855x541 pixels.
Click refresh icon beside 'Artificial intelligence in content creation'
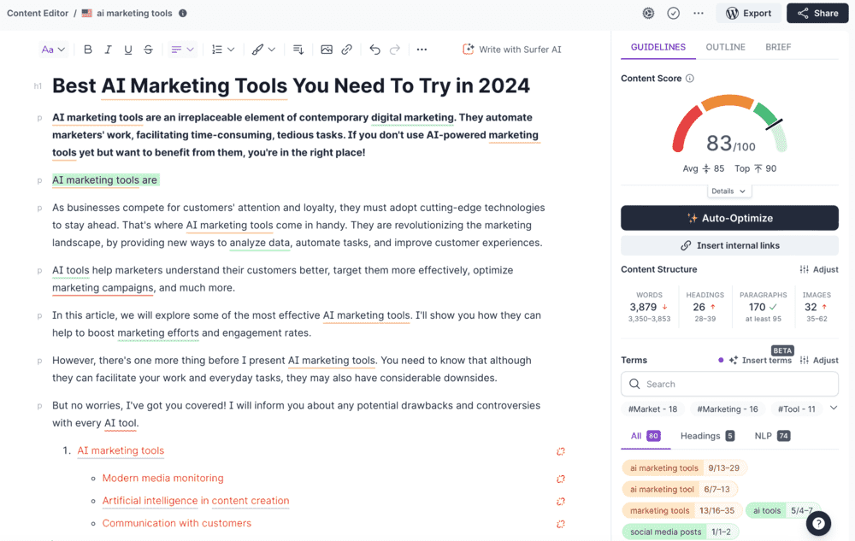(561, 501)
